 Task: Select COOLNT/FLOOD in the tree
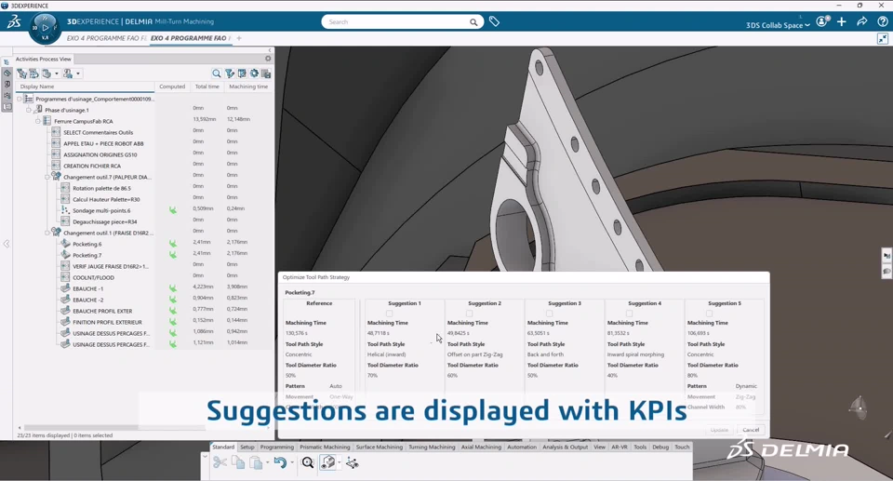[93, 277]
